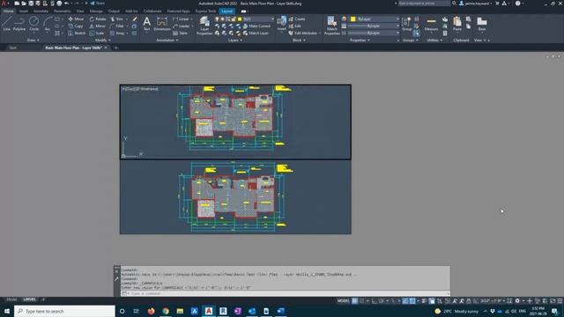Screen dimensions: 564x317
Task: Click the upper viewport with floor plan
Action: pyautogui.click(x=235, y=122)
